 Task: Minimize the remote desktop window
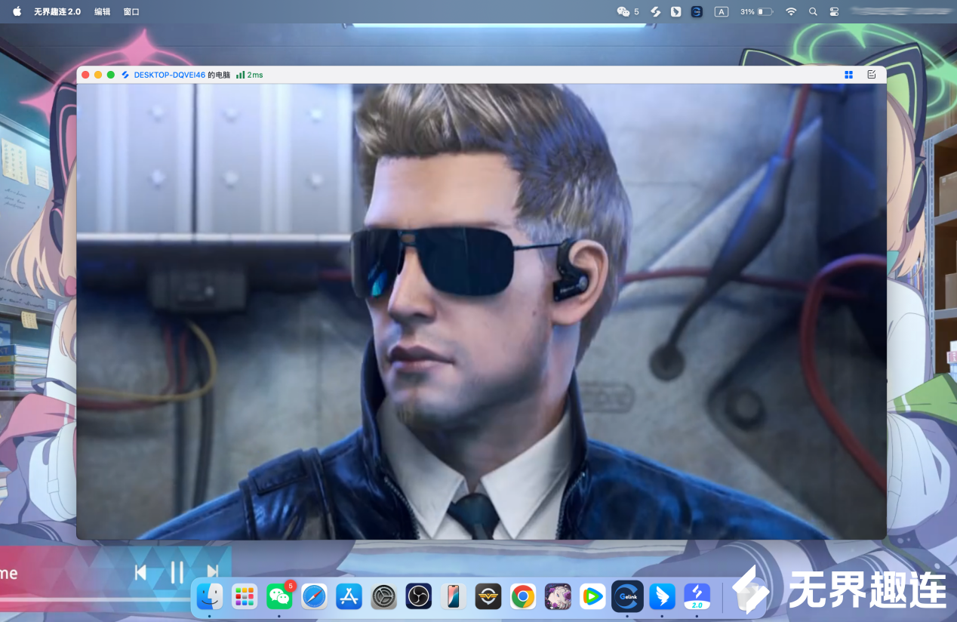coord(98,75)
